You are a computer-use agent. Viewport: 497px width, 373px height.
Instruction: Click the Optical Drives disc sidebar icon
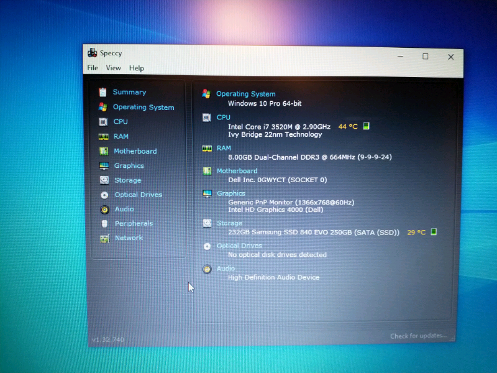pyautogui.click(x=104, y=195)
